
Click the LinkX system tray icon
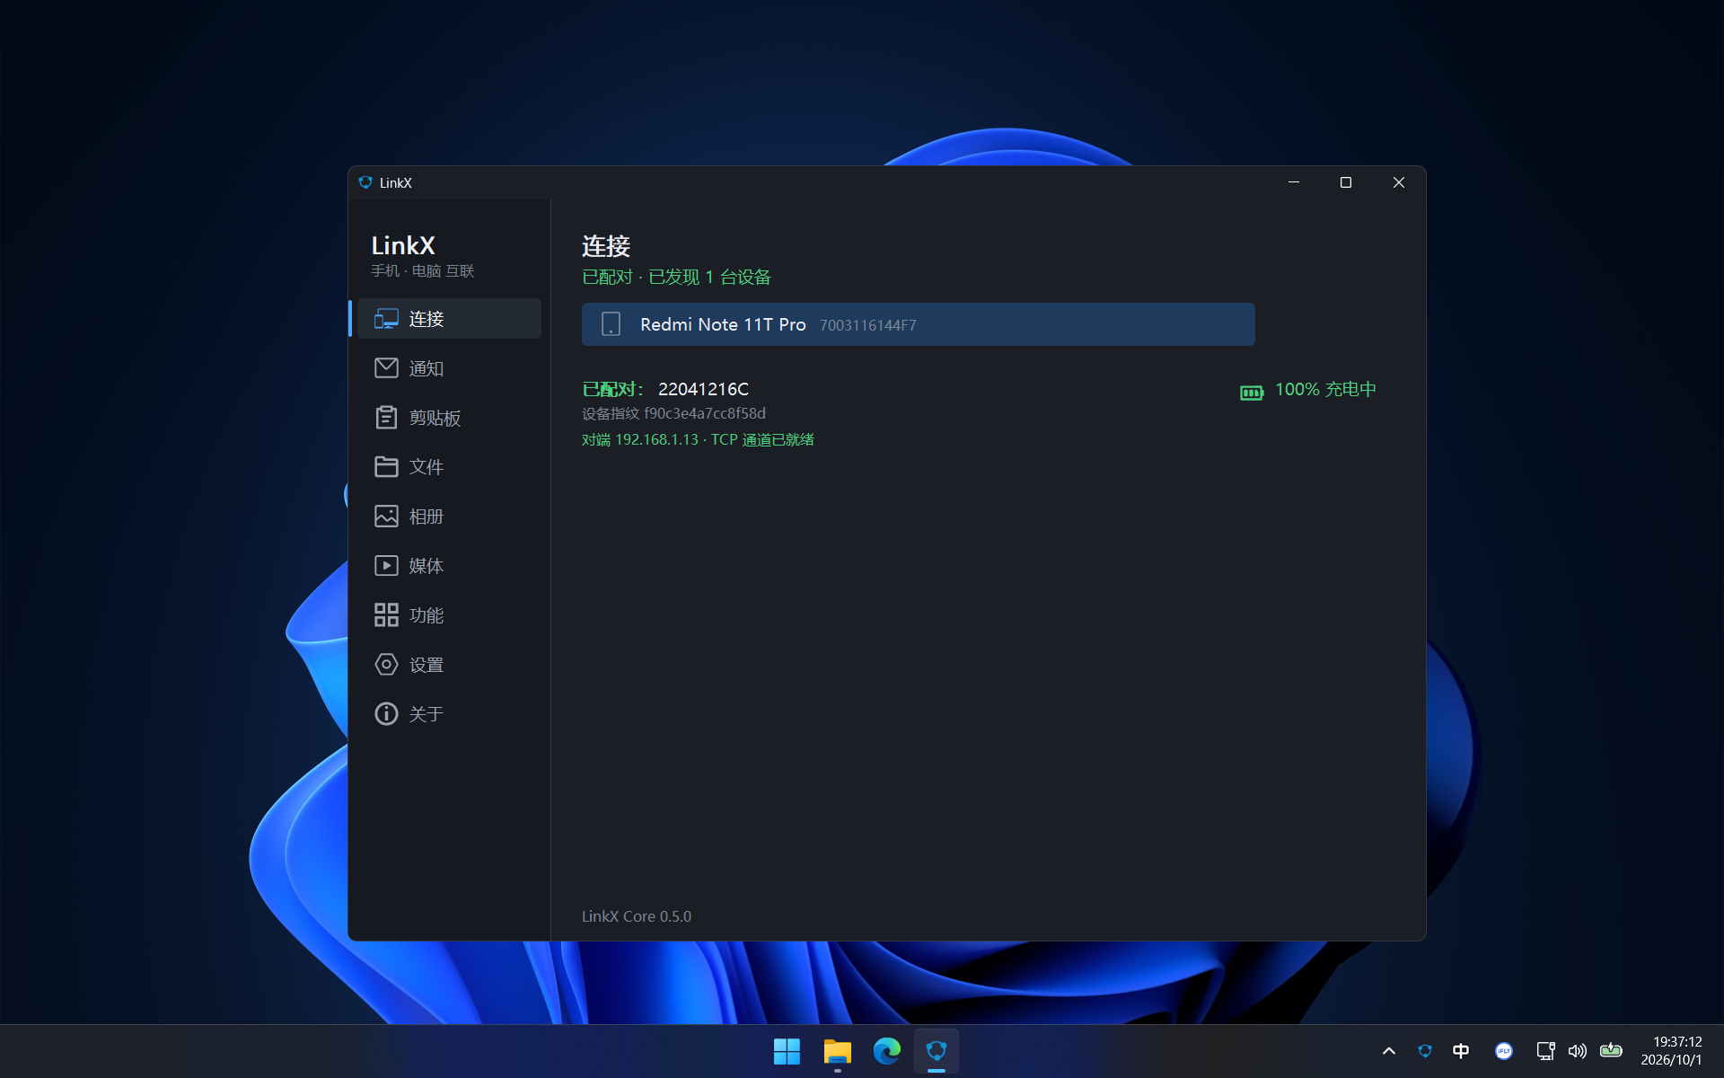point(1425,1051)
